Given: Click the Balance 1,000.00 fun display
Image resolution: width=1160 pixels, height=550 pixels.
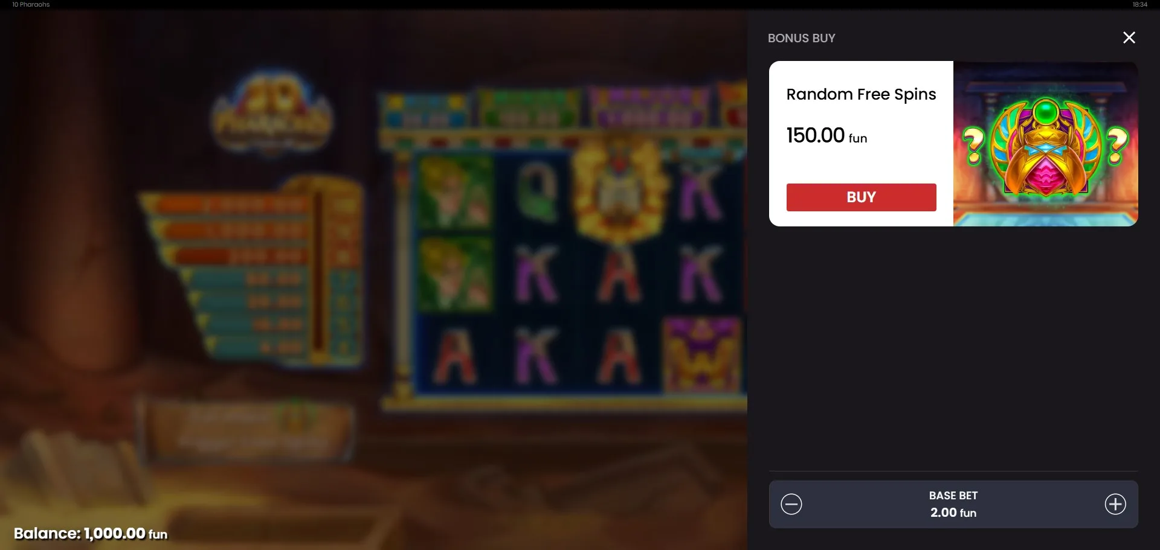Looking at the screenshot, I should click(91, 534).
